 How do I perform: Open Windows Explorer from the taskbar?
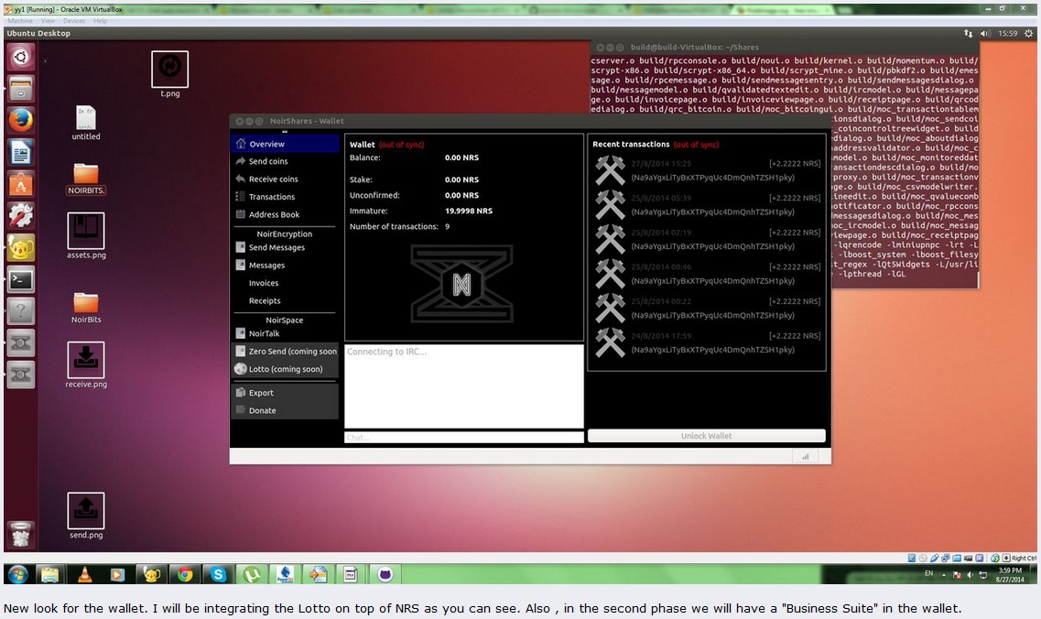(50, 574)
